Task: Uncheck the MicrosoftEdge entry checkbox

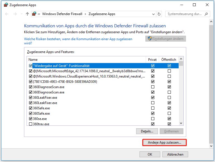Action: tap(30, 71)
